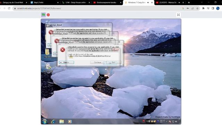Click the site lock icon in address bar
The height and width of the screenshot is (125, 222).
[15, 8]
